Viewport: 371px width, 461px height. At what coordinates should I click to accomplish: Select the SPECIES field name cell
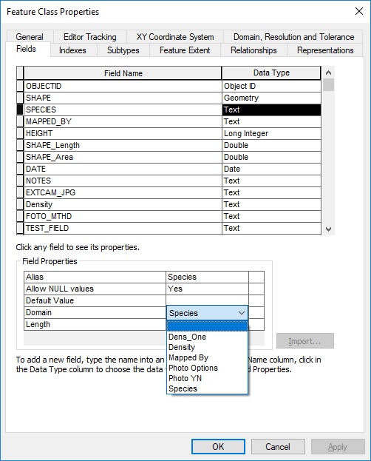(x=123, y=110)
